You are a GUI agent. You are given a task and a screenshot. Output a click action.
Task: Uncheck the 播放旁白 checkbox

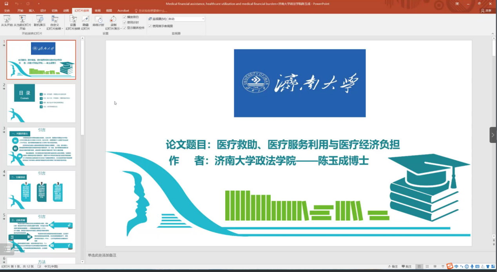[x=125, y=17]
